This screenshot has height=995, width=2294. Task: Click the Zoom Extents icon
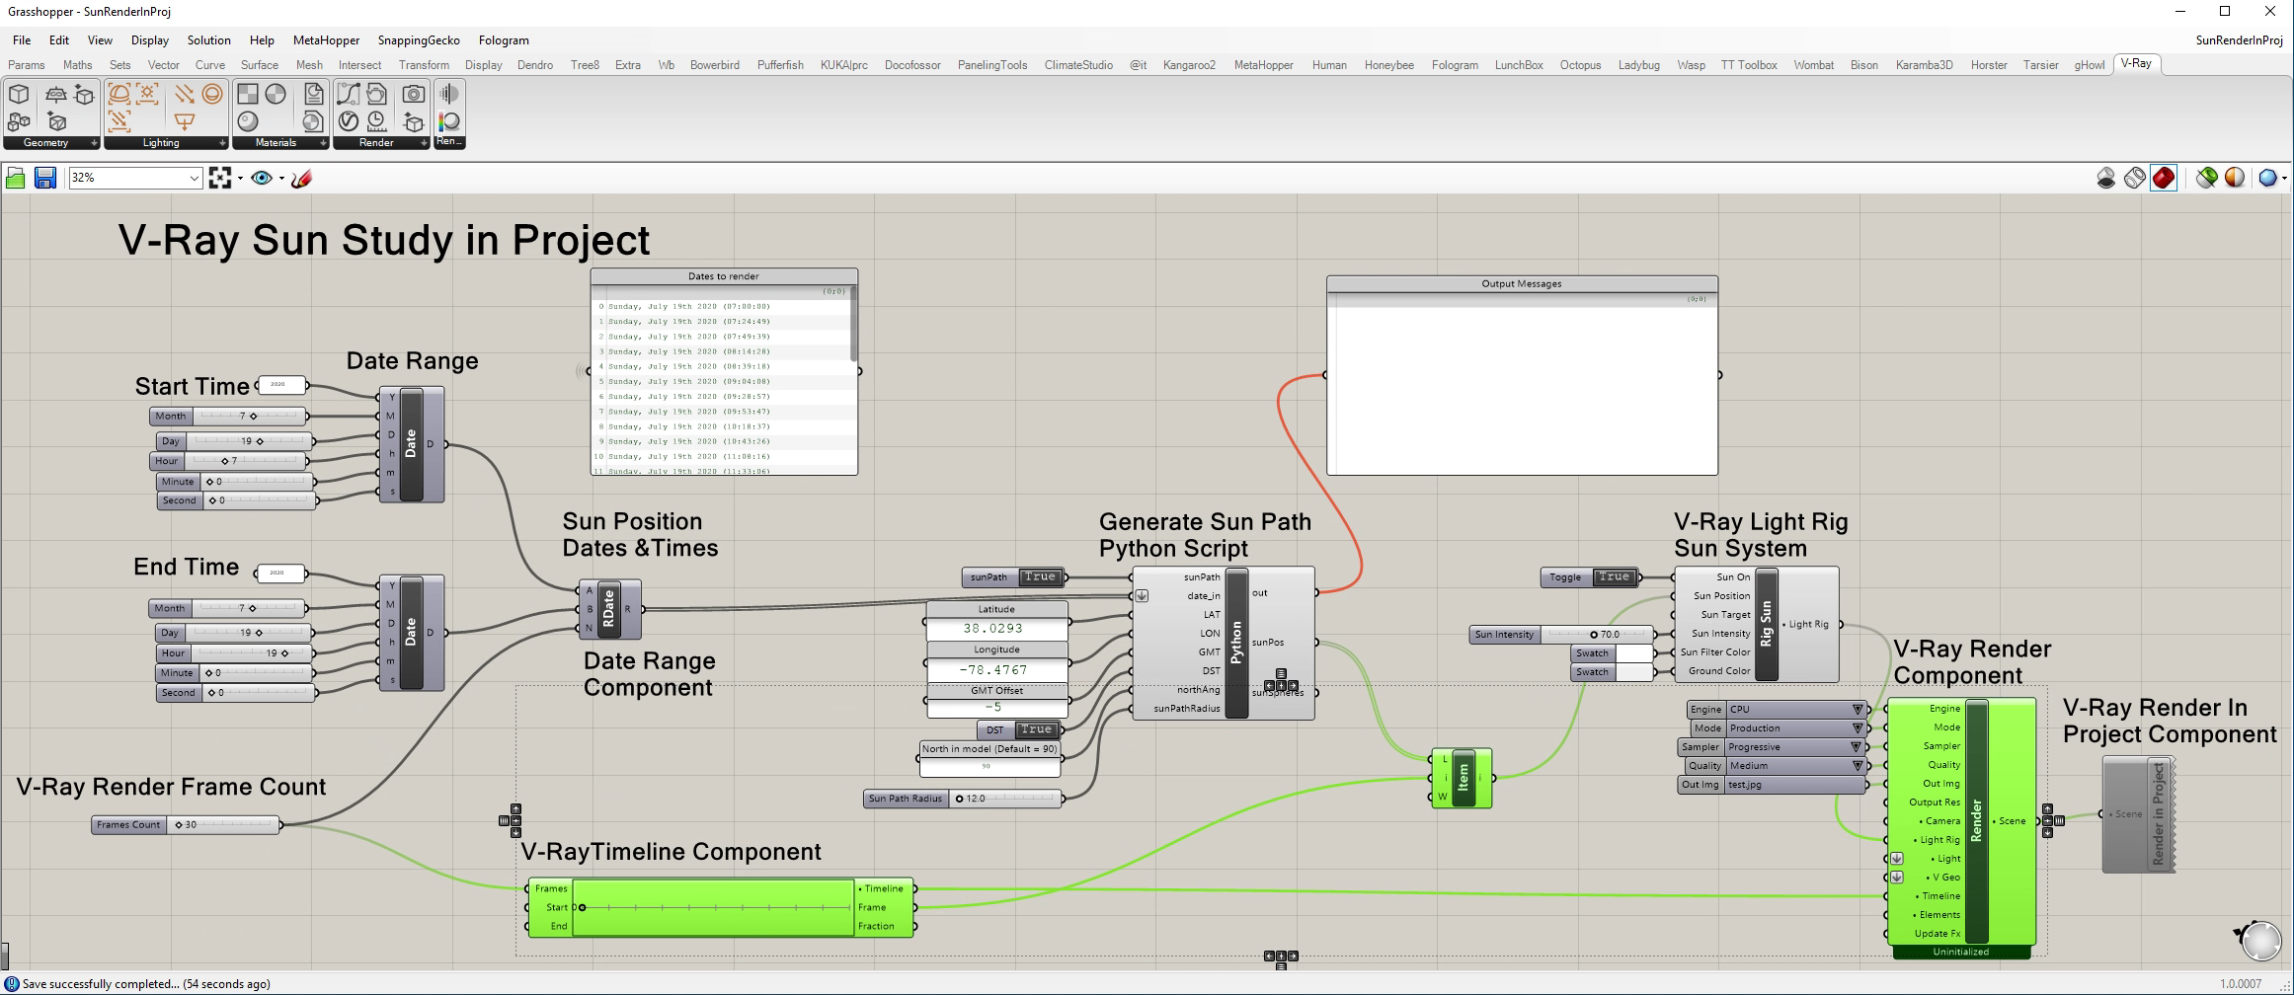click(x=220, y=178)
